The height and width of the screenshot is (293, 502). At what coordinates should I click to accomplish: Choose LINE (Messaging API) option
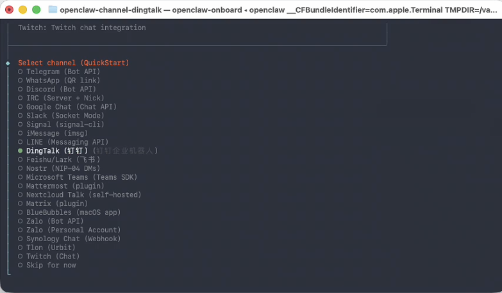[67, 142]
